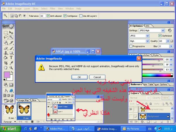Screen dimensions: 176x132
Task: Select the Lasso tool
Action: point(6,37)
